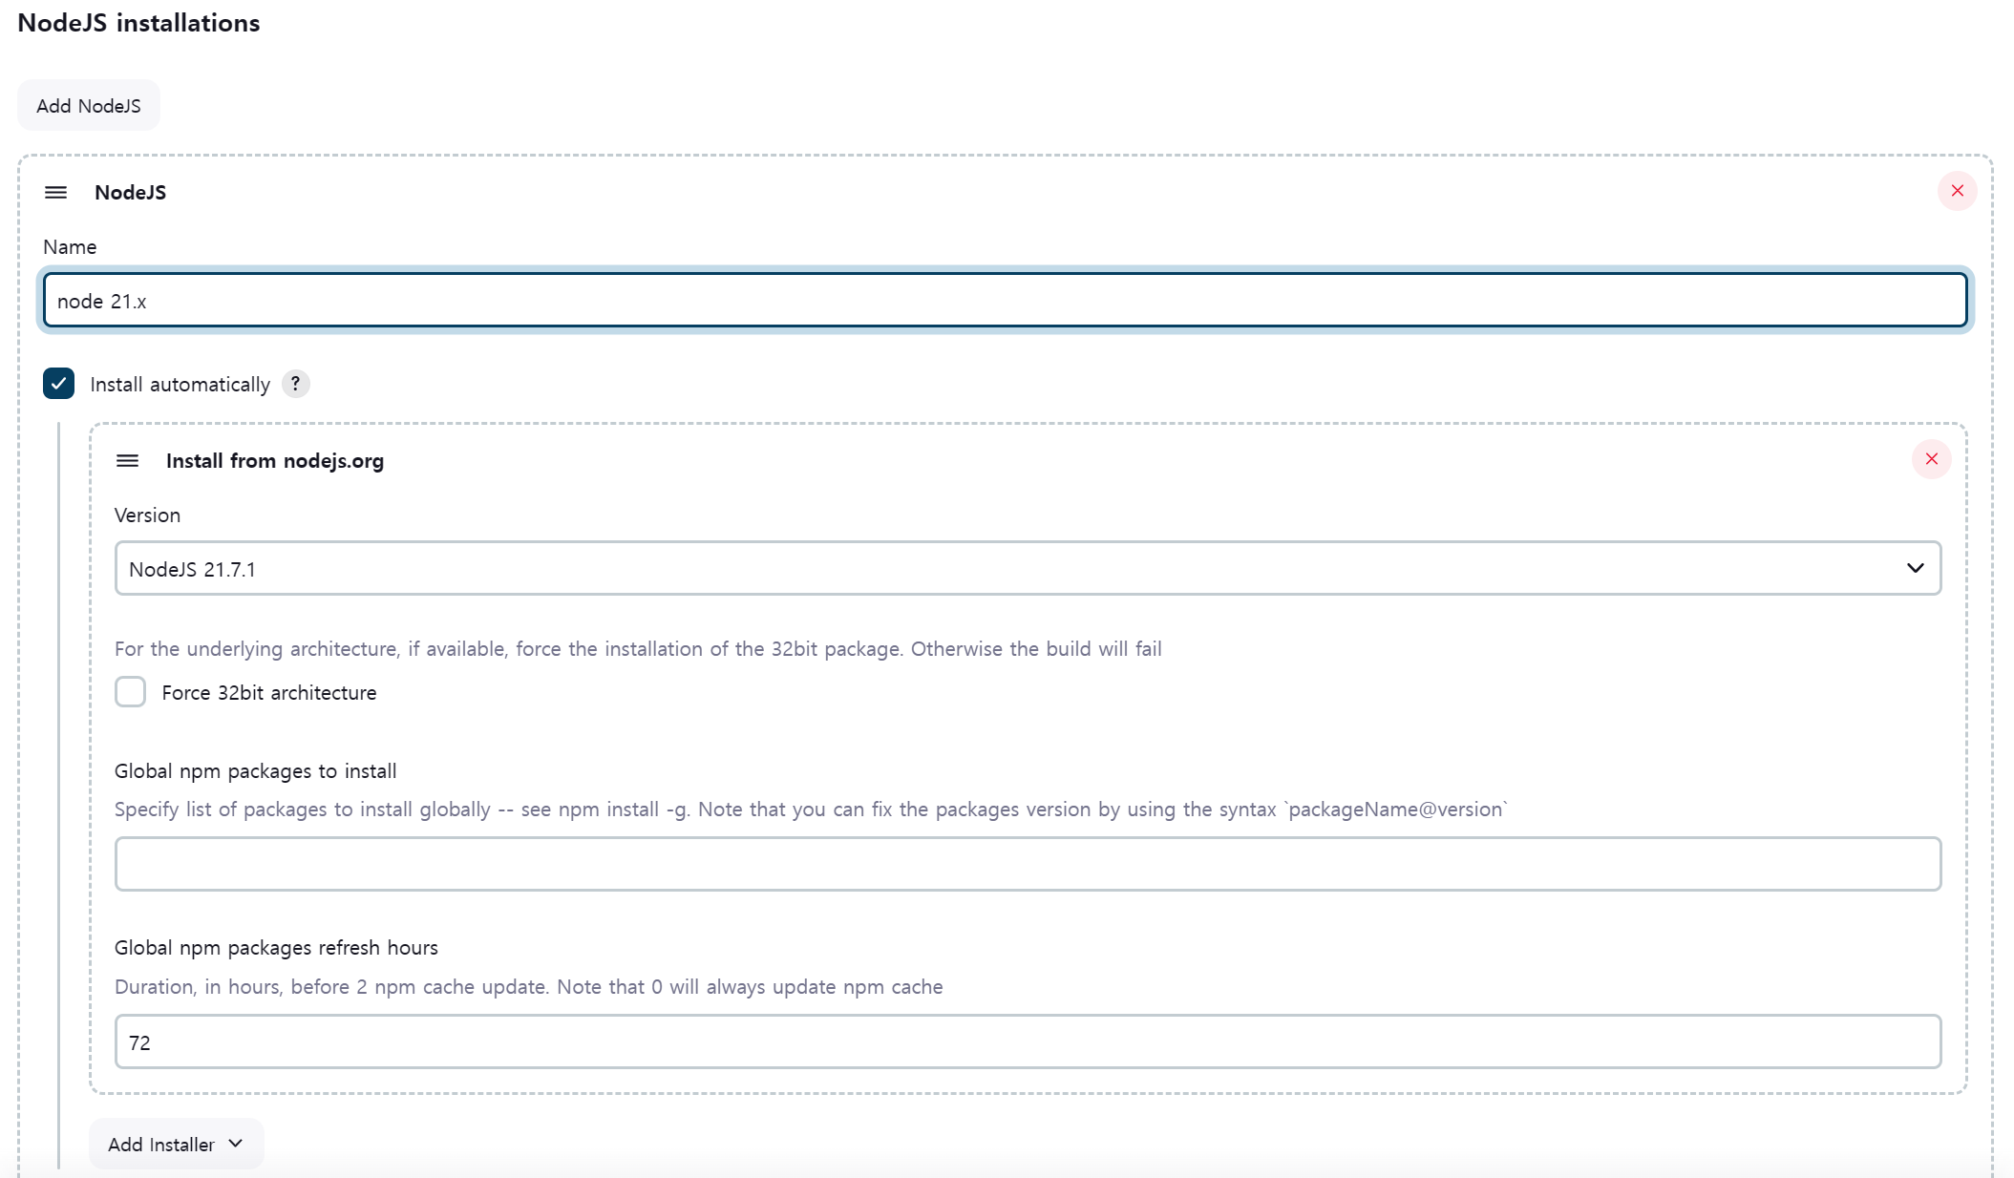Image resolution: width=2014 pixels, height=1178 pixels.
Task: Grab the Install from nodejs.org drag handle
Action: point(127,461)
